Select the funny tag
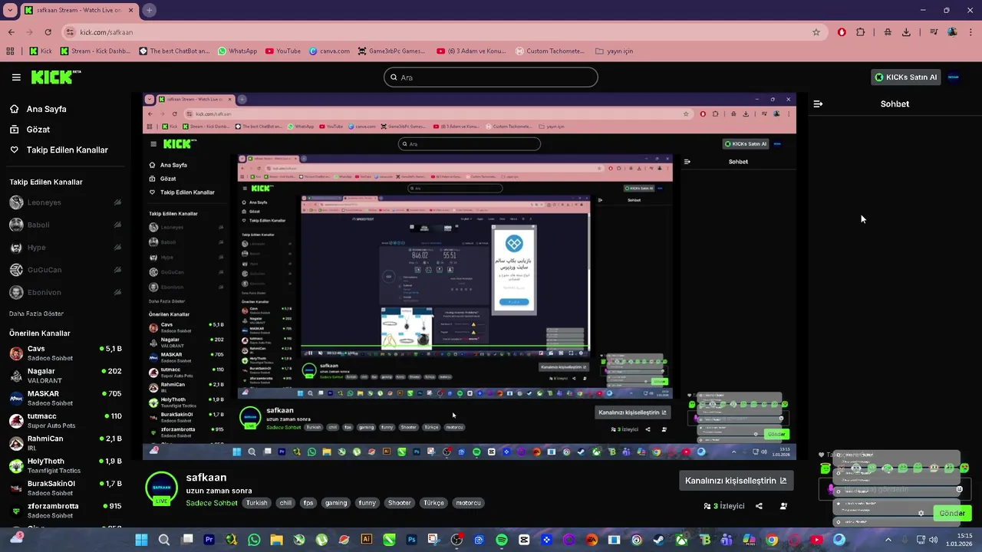982x552 pixels. click(x=367, y=503)
